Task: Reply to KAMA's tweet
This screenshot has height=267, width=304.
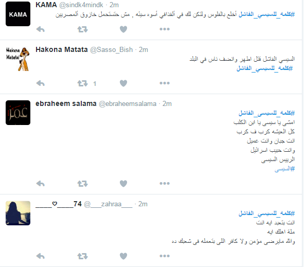Action: click(x=40, y=29)
